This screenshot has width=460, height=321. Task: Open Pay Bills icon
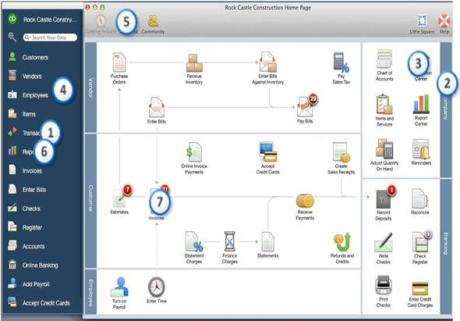coord(305,106)
